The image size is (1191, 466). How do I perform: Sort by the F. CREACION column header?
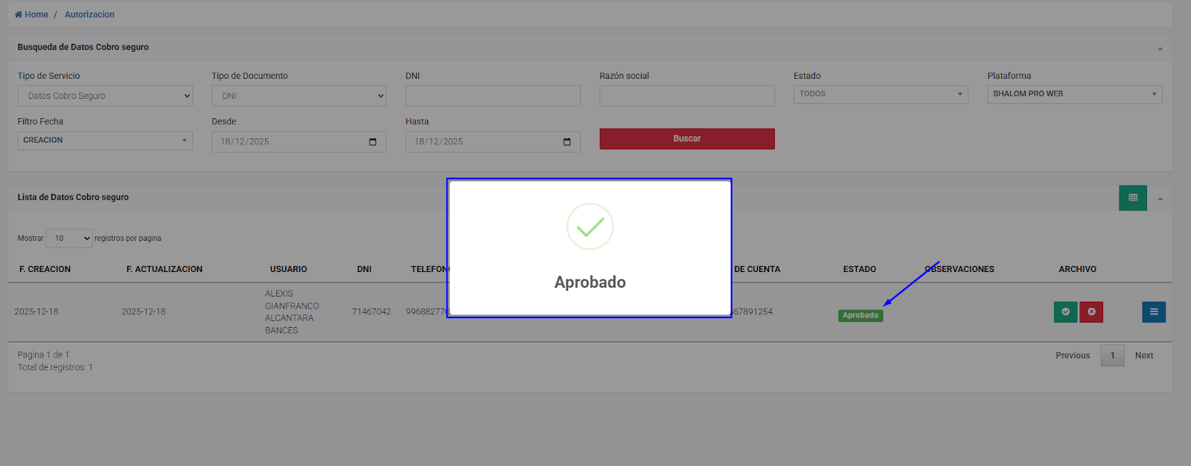[45, 269]
